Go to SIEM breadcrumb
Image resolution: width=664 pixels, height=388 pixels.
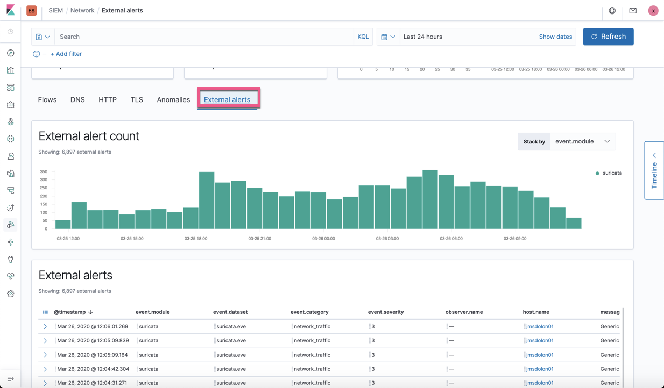pyautogui.click(x=55, y=10)
